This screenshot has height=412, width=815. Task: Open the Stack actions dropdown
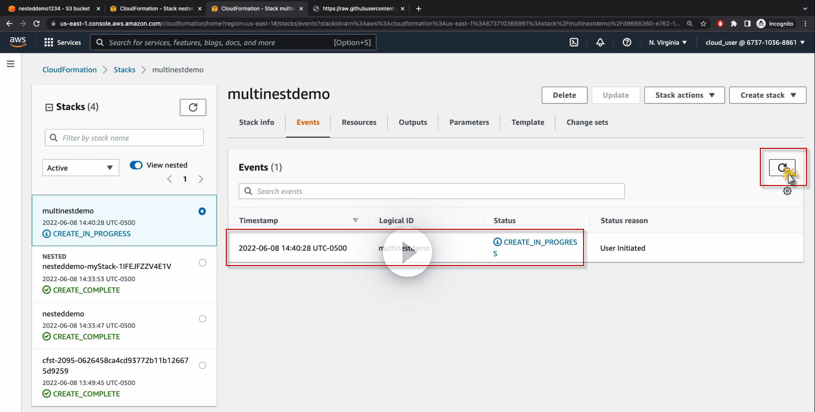coord(684,95)
